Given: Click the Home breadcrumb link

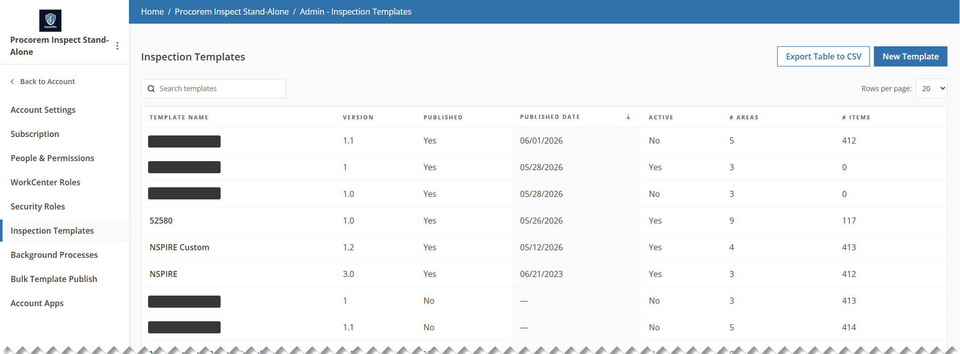Looking at the screenshot, I should tap(152, 12).
